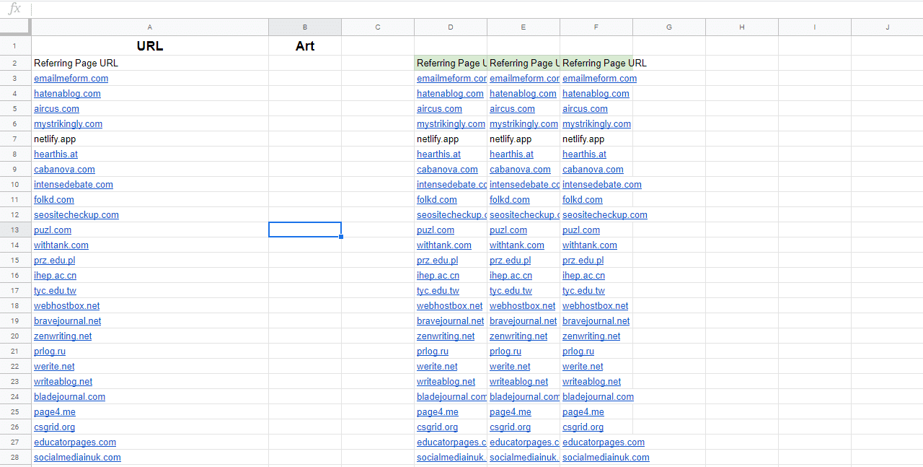
Task: Select row 13 header
Action: tap(15, 230)
